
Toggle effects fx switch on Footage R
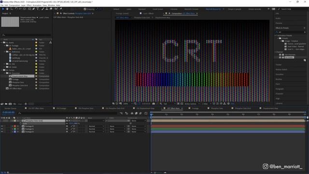pyautogui.click(x=74, y=126)
